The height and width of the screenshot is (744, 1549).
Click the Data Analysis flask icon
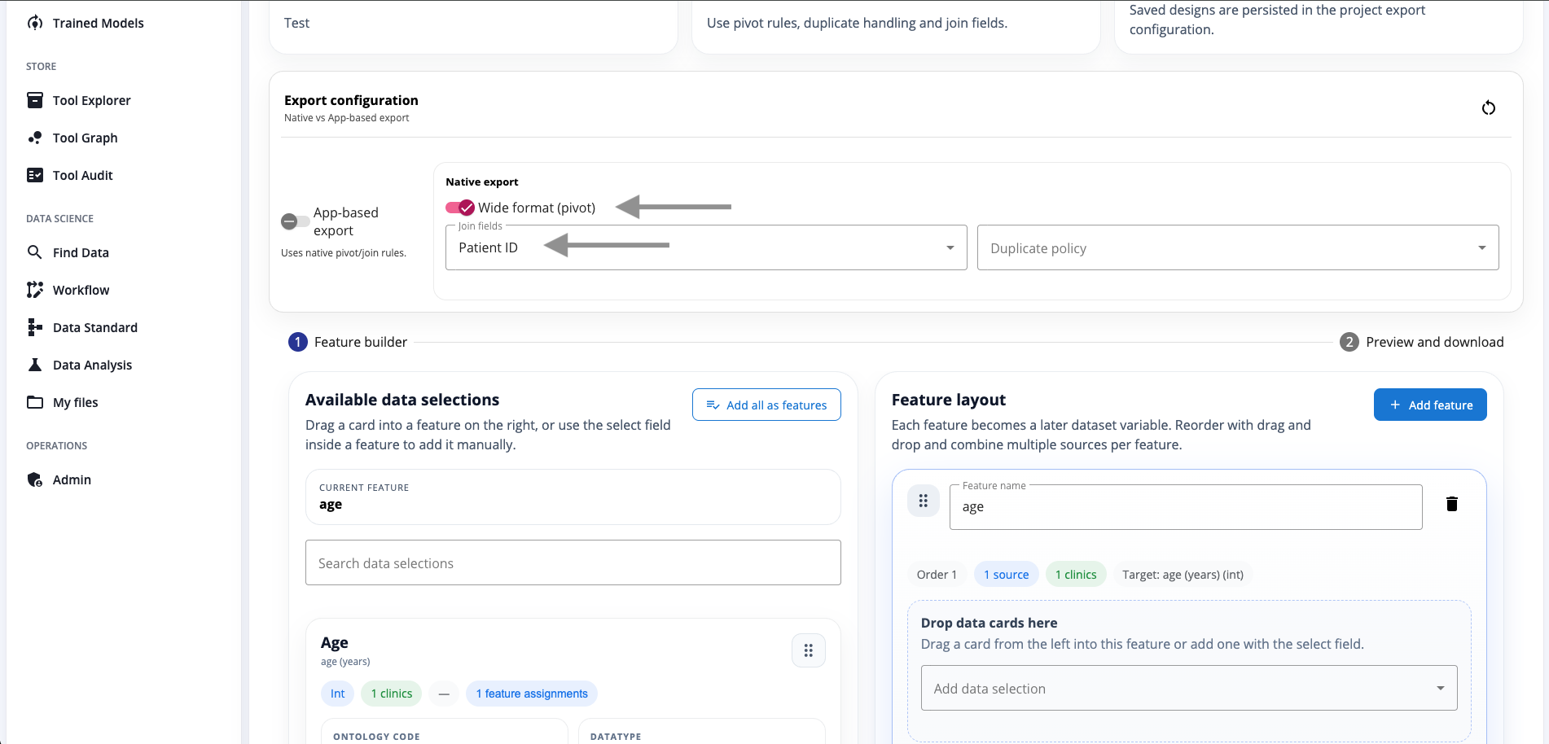click(35, 365)
